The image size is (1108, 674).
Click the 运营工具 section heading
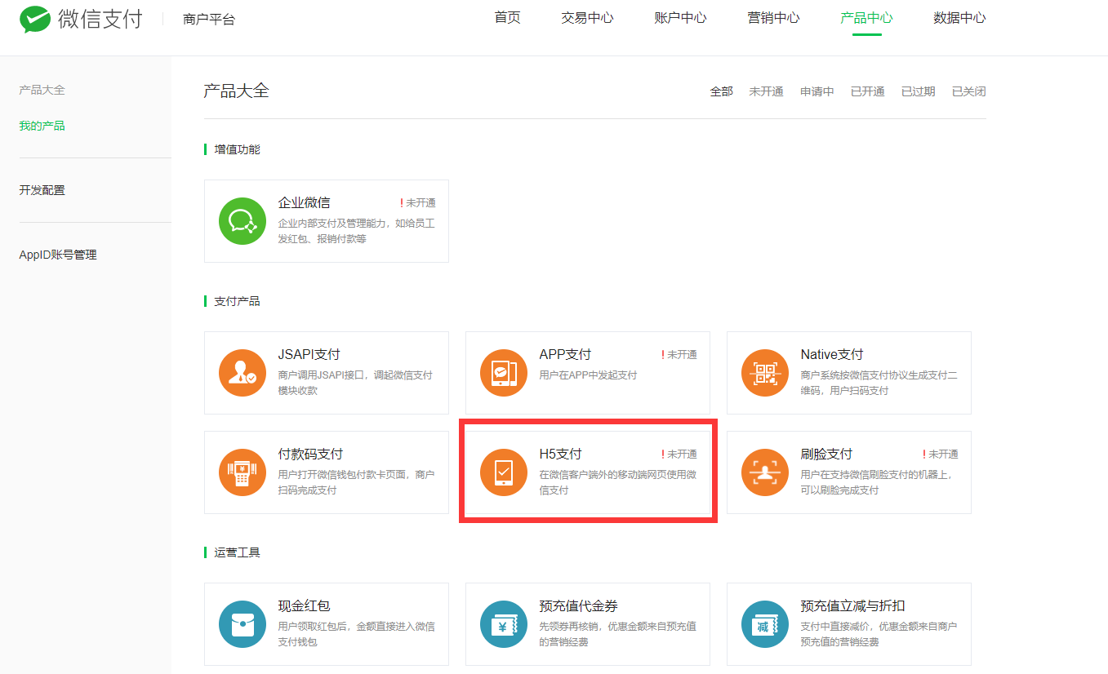[237, 552]
